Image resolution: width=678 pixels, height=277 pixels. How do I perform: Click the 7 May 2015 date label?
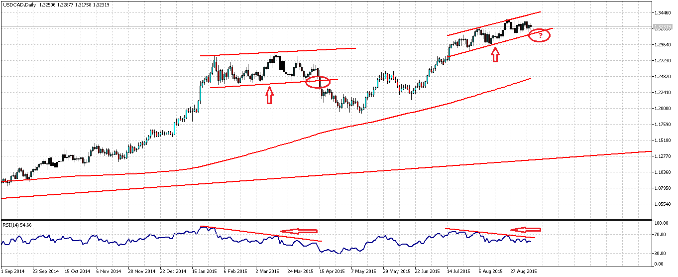click(363, 272)
